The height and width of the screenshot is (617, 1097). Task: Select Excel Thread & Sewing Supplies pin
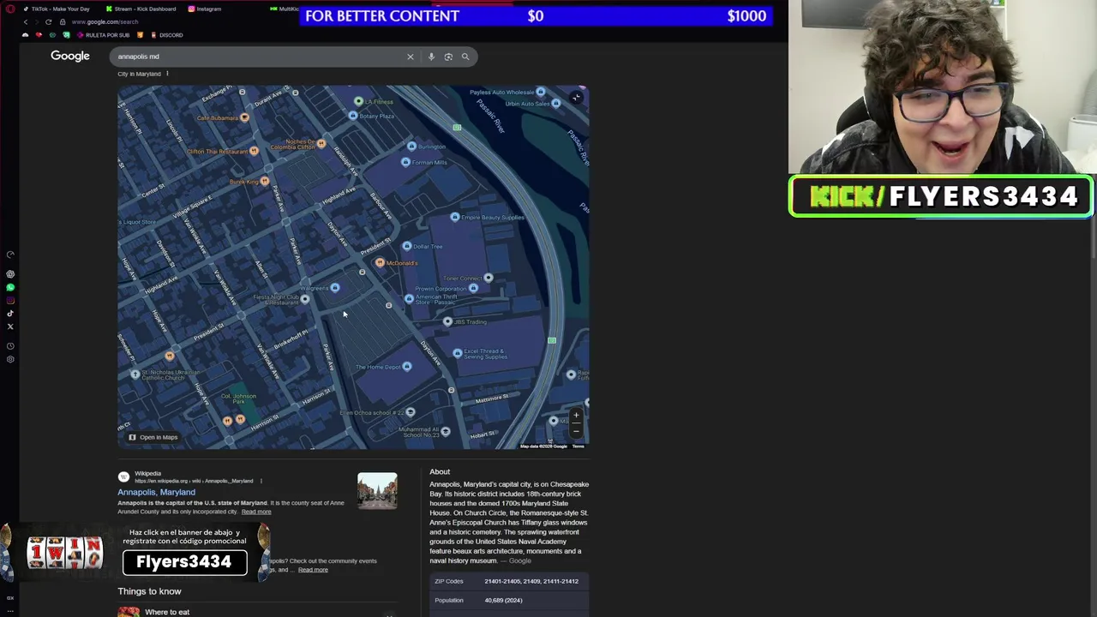458,353
